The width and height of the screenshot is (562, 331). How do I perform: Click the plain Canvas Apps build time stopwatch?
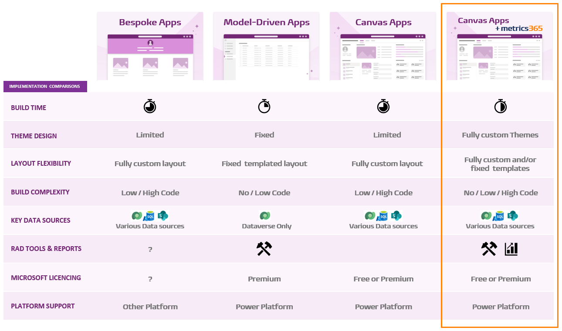point(383,106)
